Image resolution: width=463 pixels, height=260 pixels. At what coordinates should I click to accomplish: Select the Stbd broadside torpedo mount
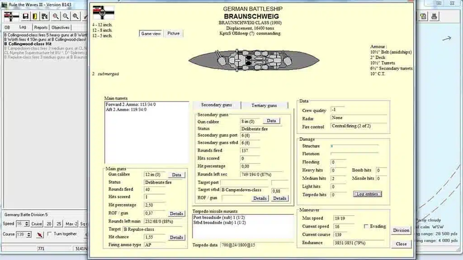(x=243, y=223)
